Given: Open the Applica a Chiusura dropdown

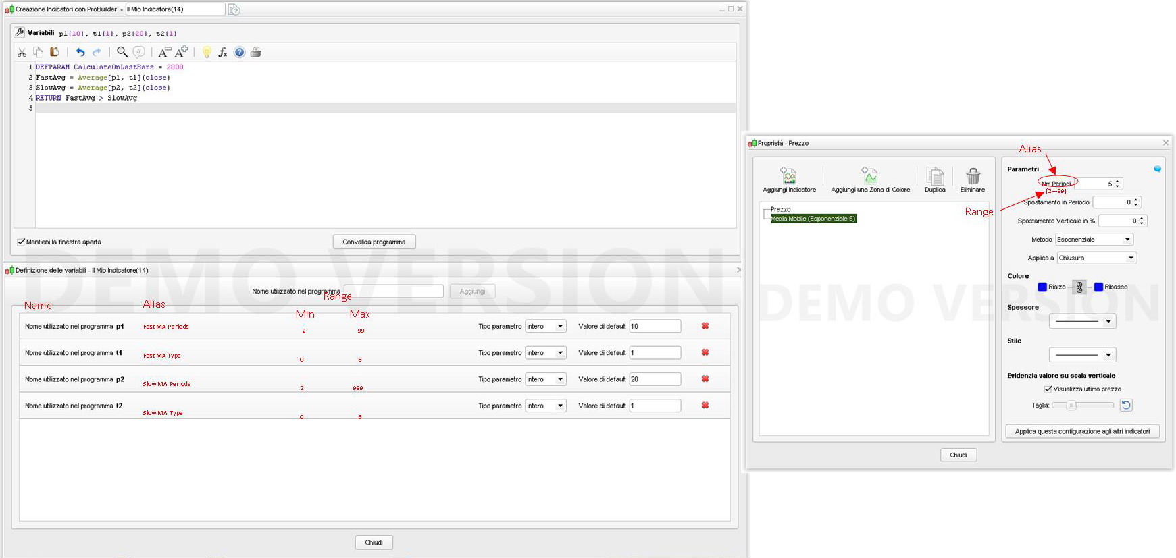Looking at the screenshot, I should (x=1097, y=258).
